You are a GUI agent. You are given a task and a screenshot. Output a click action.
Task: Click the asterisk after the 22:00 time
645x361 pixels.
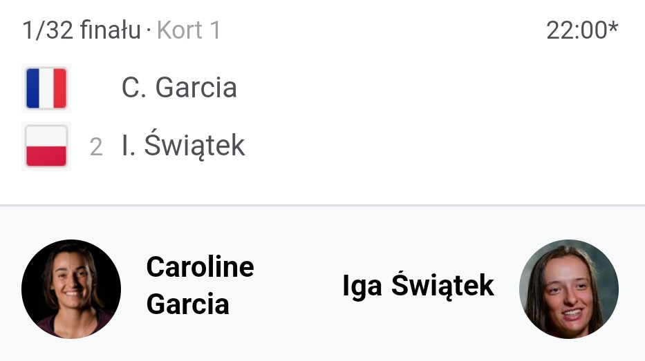(x=613, y=28)
